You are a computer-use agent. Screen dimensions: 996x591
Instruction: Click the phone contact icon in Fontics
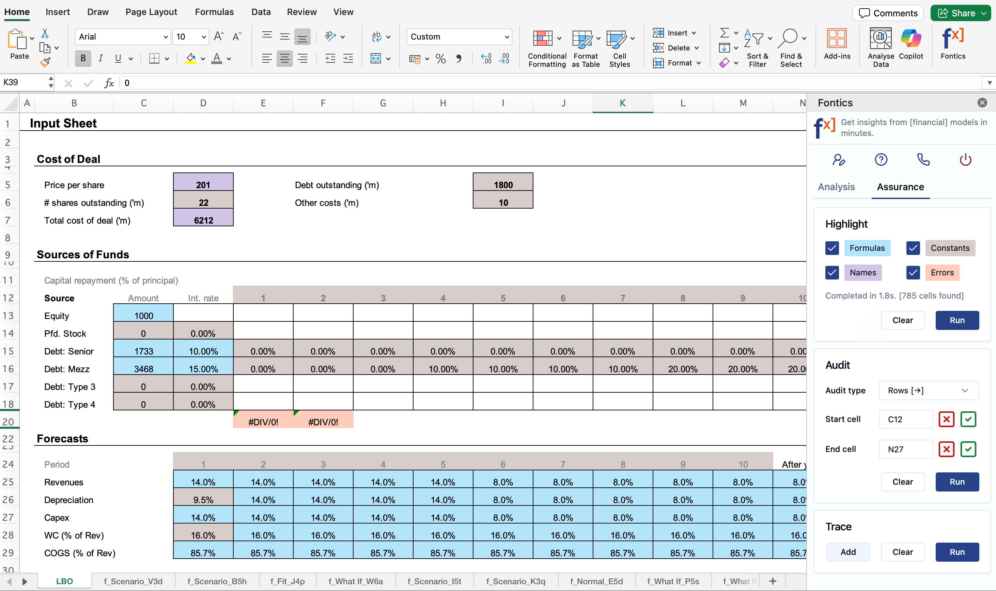coord(923,160)
